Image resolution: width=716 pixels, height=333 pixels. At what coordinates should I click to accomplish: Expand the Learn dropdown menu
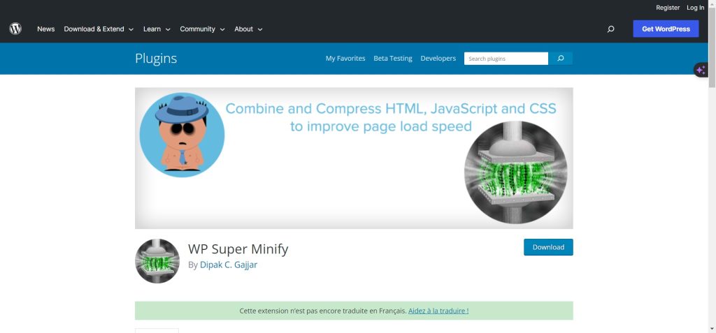157,29
